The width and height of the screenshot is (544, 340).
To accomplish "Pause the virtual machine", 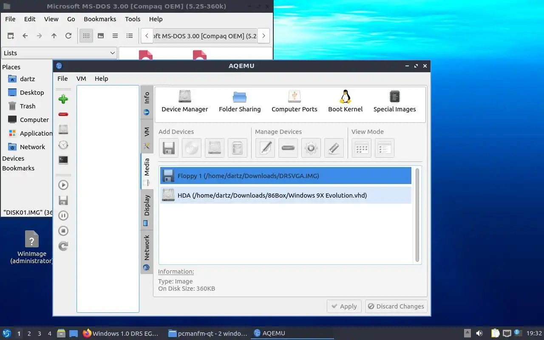I will click(x=63, y=215).
